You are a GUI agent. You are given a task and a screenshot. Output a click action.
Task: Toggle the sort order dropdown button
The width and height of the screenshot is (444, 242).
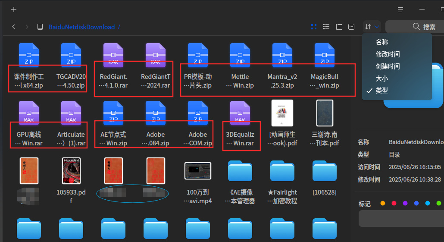point(372,27)
